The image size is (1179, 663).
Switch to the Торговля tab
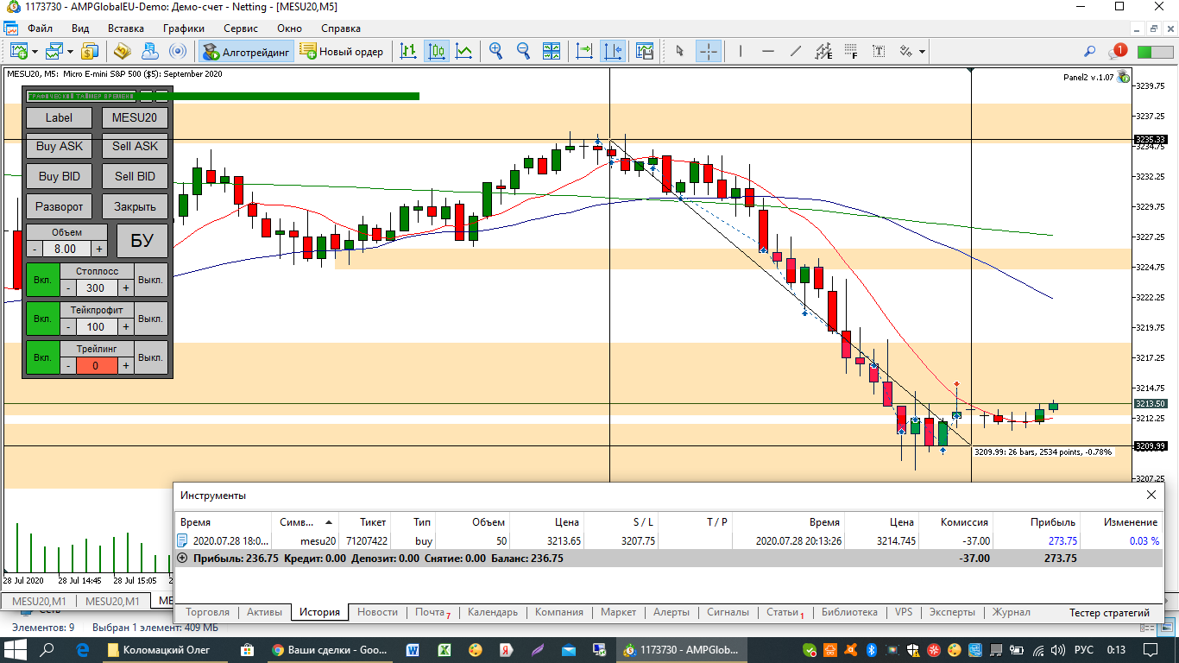[x=208, y=612]
